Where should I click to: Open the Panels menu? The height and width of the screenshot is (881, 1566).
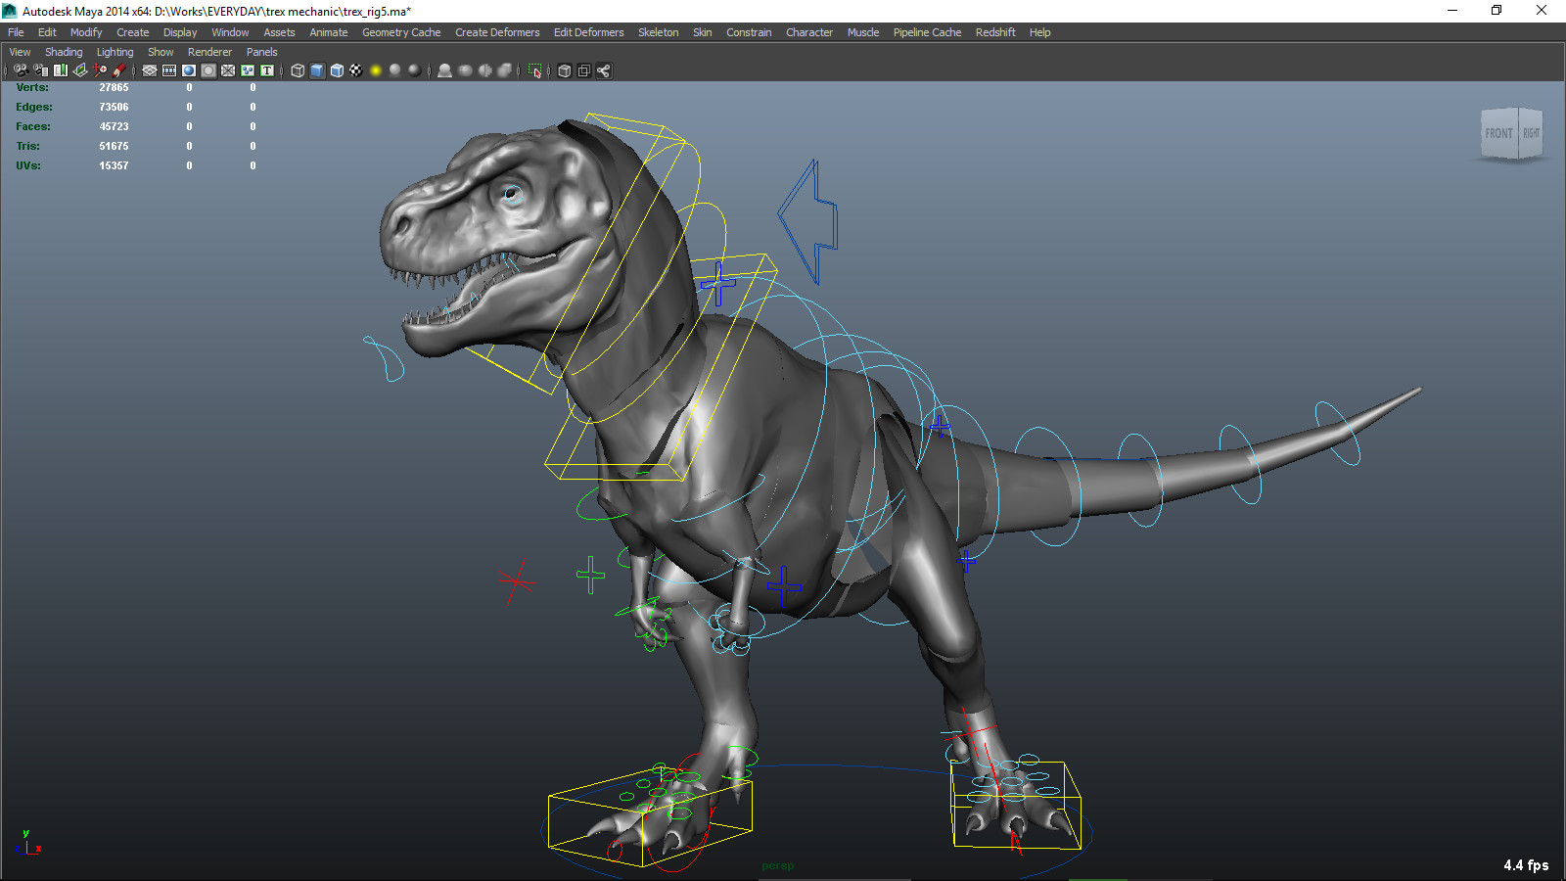261,51
